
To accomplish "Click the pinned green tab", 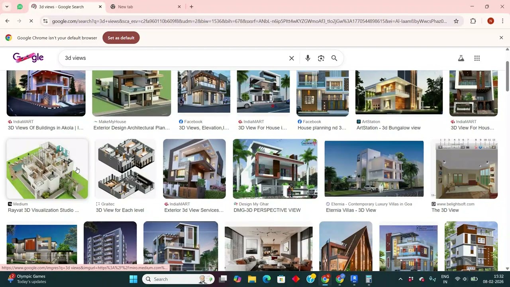I will pos(20,7).
